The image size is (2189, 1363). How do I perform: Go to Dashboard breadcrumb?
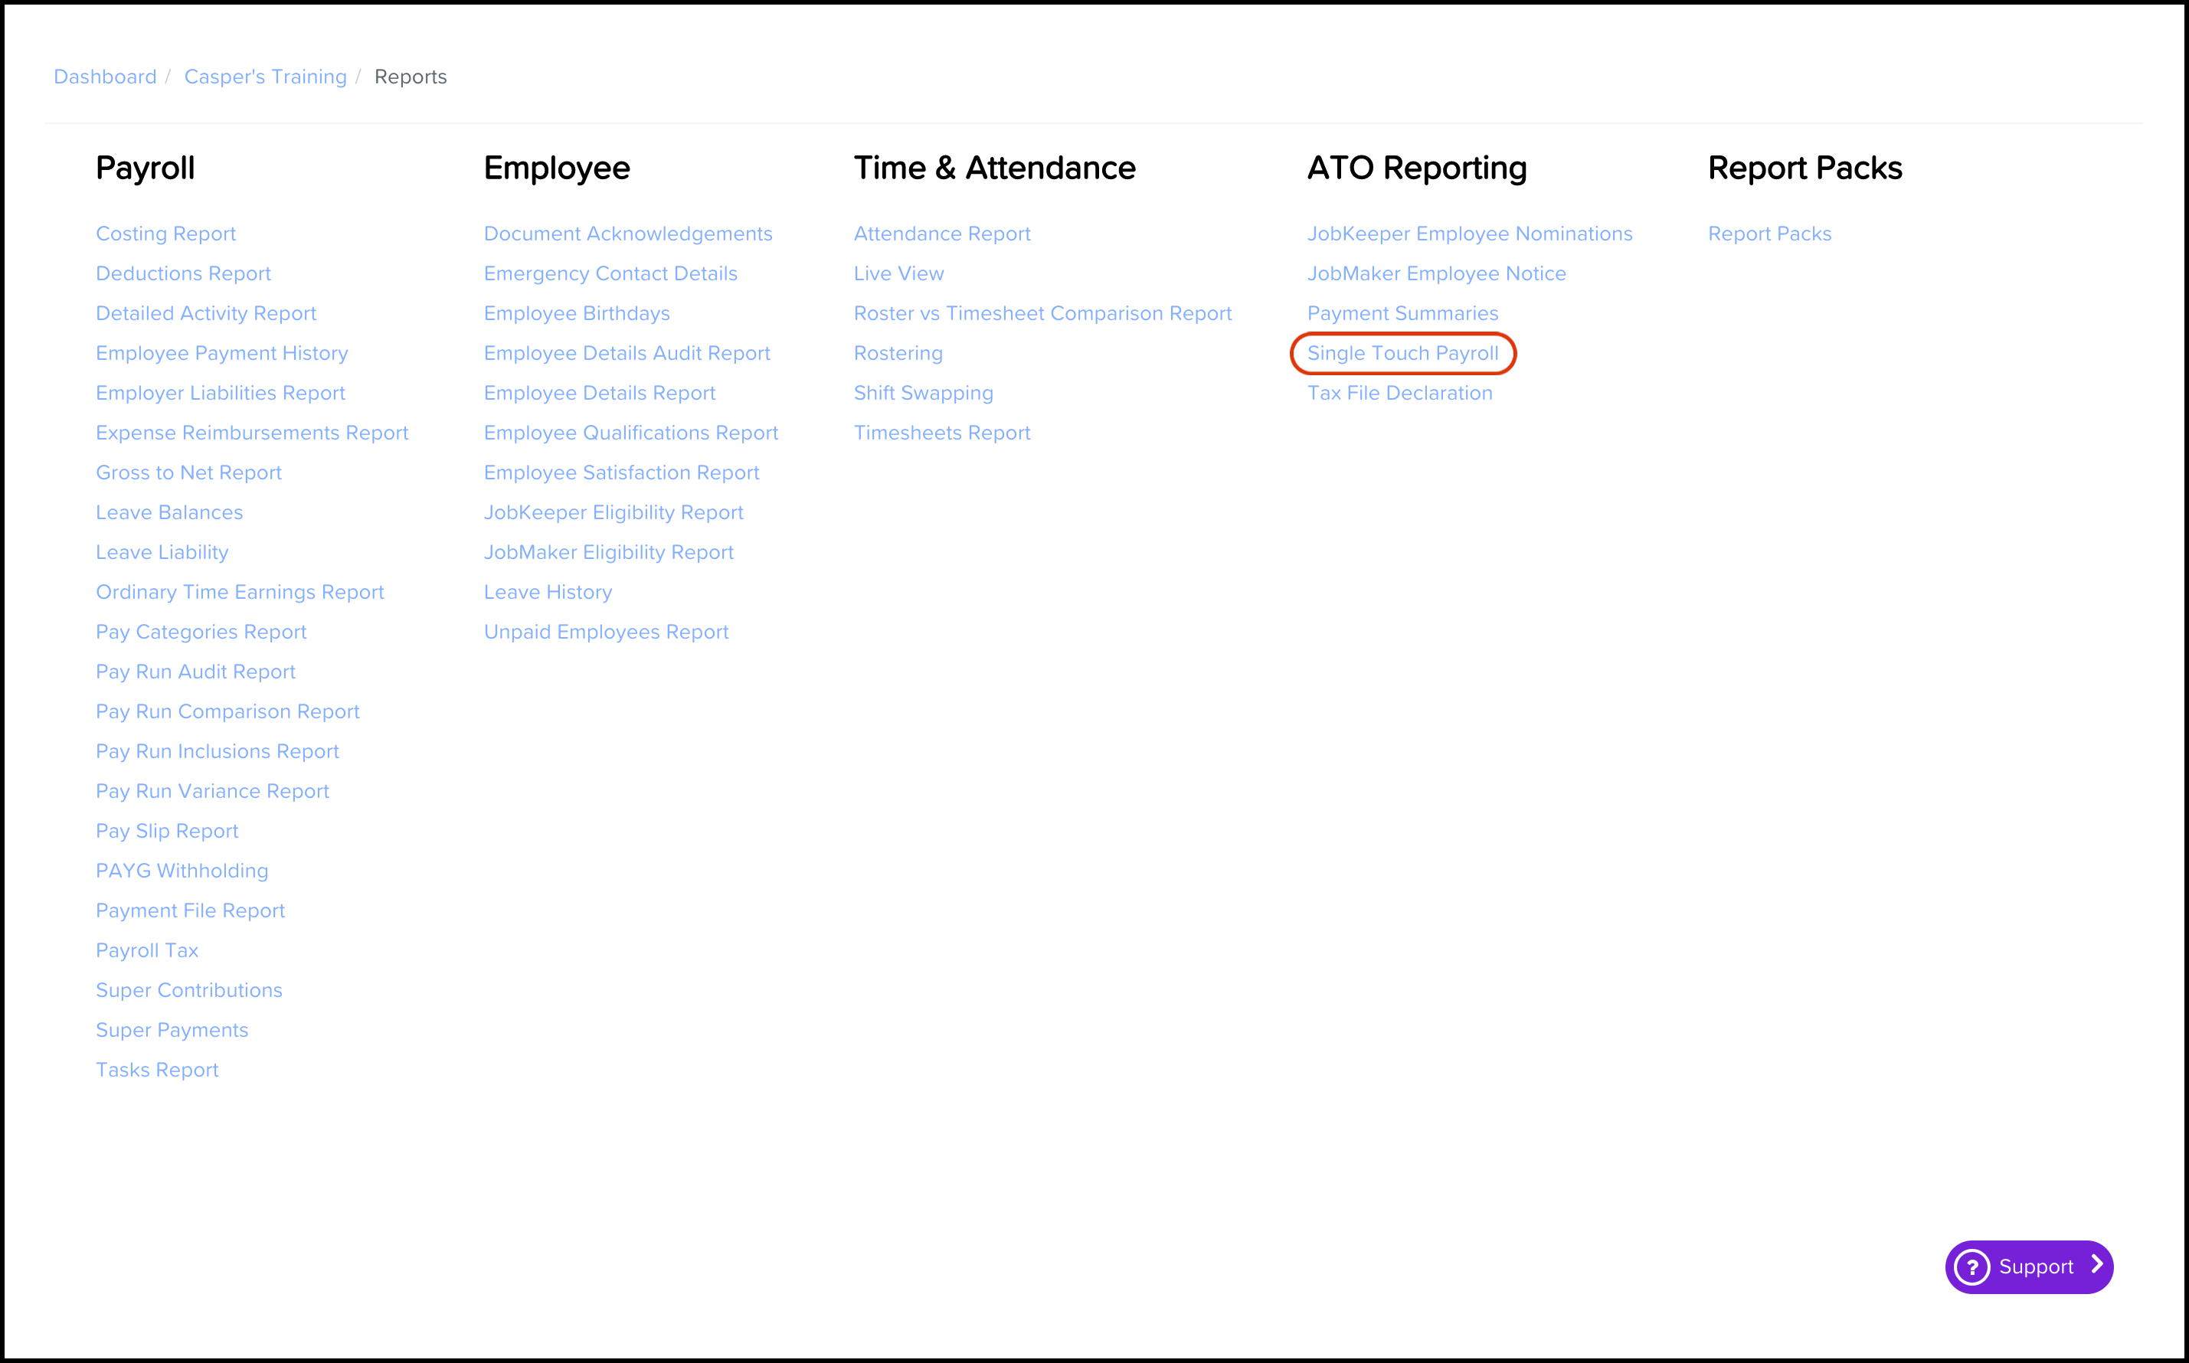tap(105, 77)
